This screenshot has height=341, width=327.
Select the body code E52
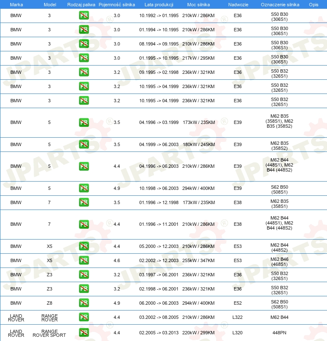pyautogui.click(x=238, y=303)
